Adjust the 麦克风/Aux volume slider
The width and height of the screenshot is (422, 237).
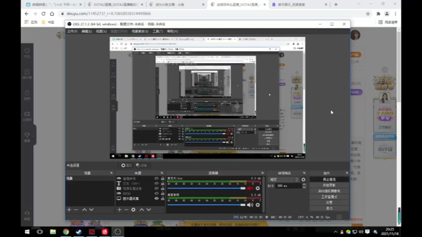pos(206,189)
